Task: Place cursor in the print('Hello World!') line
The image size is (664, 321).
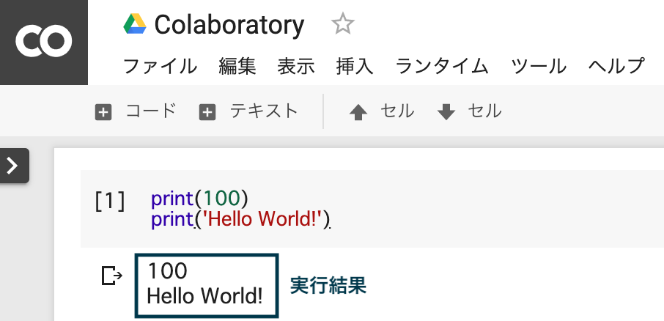Action: (x=241, y=220)
